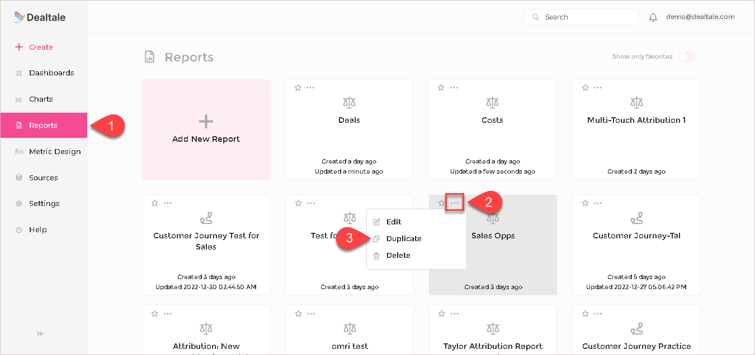Viewport: 755px width, 355px height.
Task: Favorite the Deals report with star
Action: coord(298,88)
